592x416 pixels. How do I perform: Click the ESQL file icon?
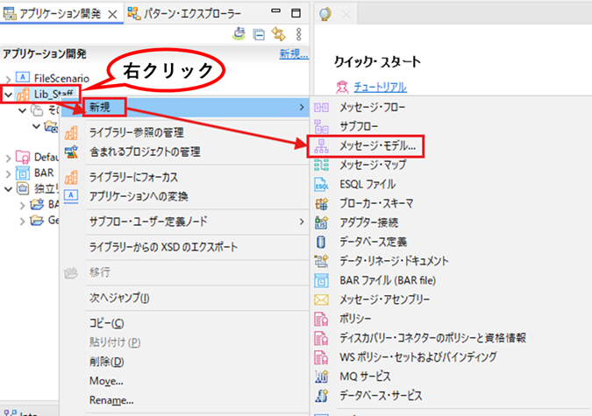[x=321, y=185]
